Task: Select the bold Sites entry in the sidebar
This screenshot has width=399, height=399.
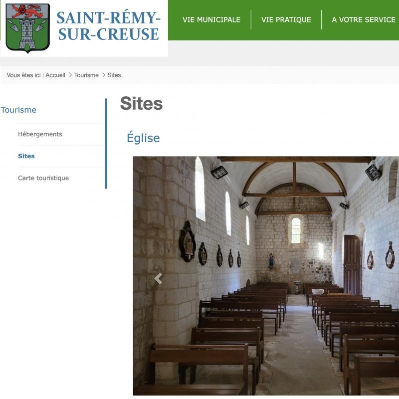Action: 26,156
